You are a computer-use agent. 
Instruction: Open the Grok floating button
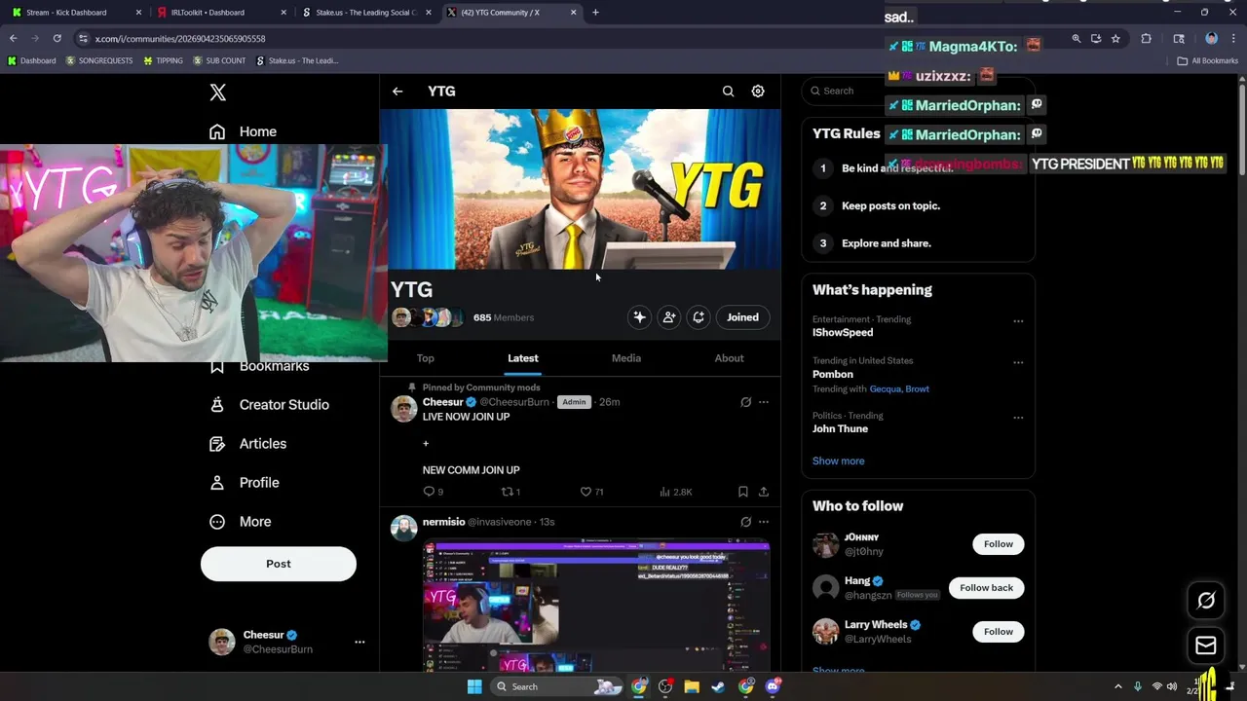[1206, 601]
